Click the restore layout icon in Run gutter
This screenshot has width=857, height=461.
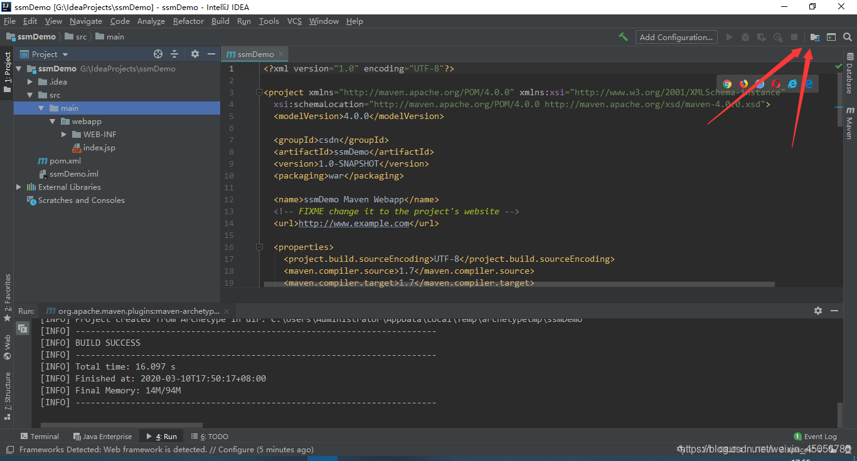point(22,328)
